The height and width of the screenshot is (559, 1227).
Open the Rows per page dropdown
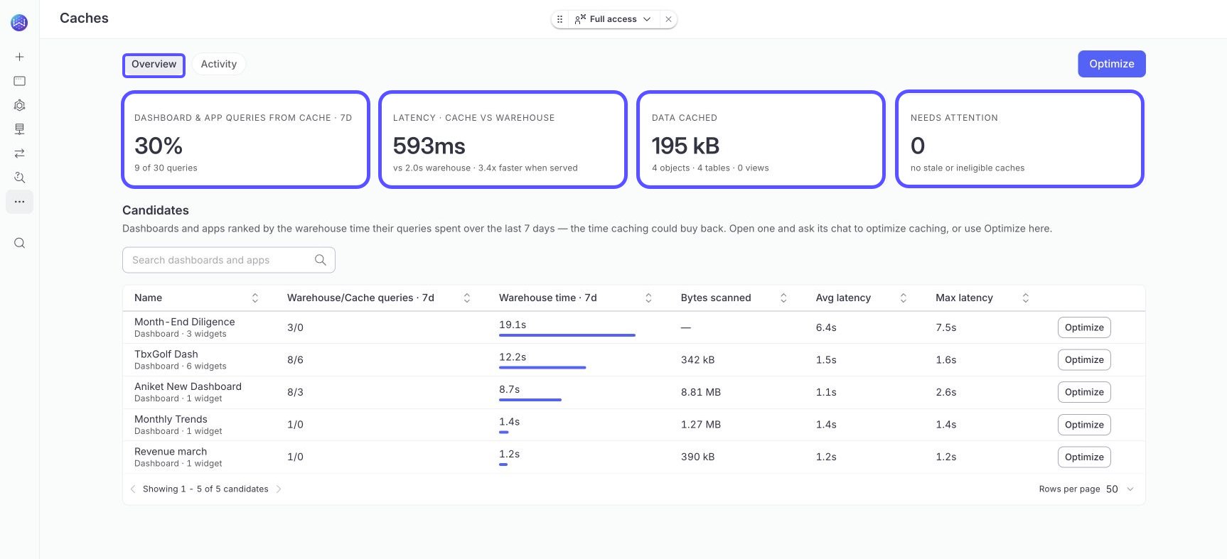pos(1120,489)
